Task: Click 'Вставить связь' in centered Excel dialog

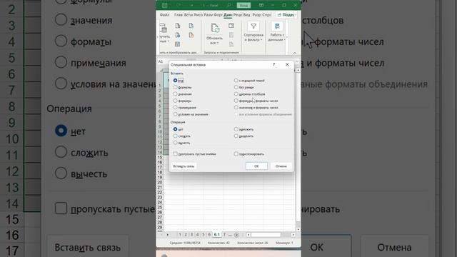Action: tap(184, 166)
